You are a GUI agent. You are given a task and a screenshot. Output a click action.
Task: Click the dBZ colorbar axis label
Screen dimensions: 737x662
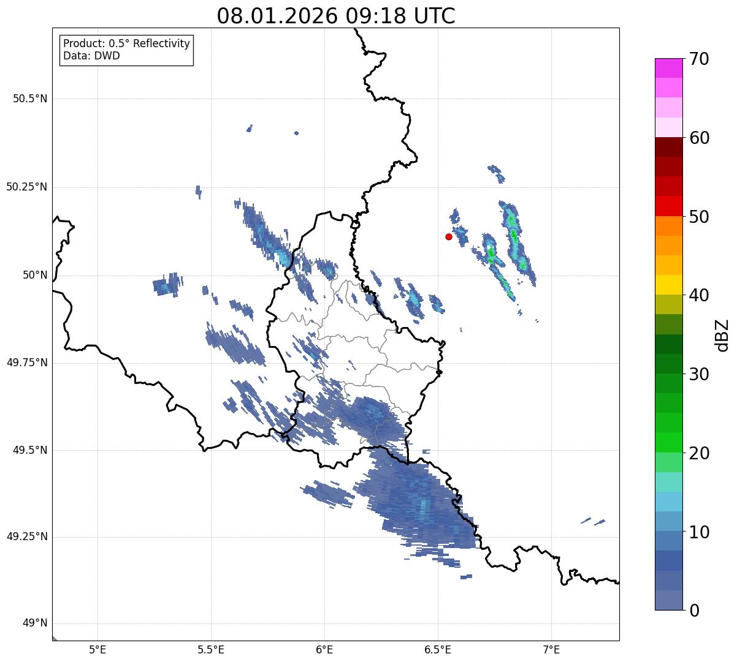[722, 334]
